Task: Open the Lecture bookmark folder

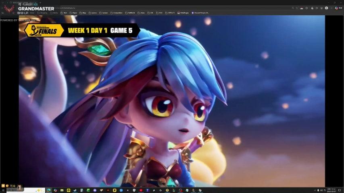Action: pos(104,13)
